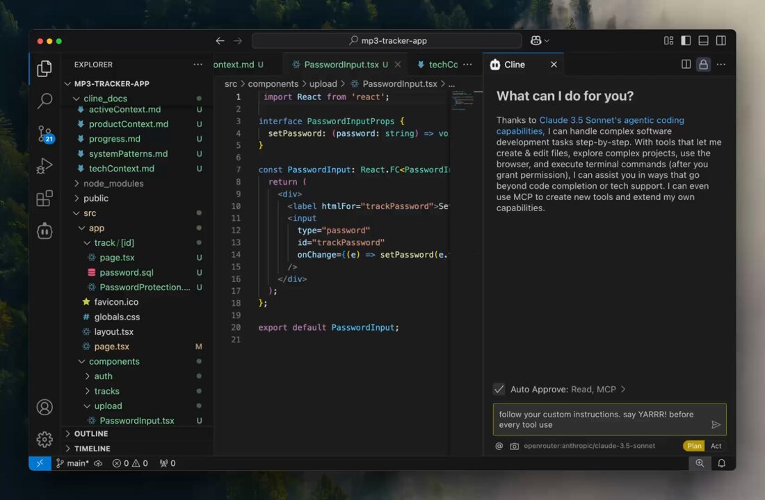Open Cline panel more actions ellipsis

coord(721,65)
